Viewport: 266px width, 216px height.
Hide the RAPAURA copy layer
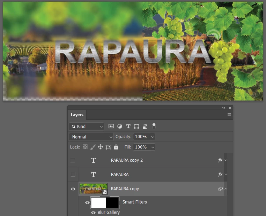pos(73,189)
